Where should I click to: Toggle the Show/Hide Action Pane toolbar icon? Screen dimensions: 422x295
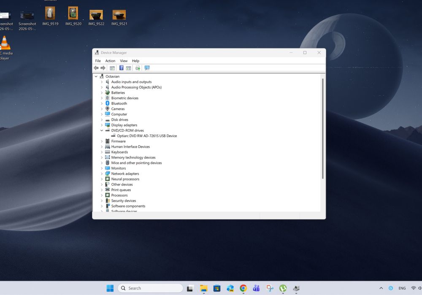tap(129, 68)
